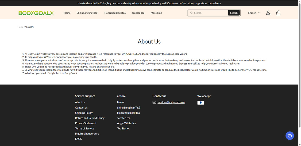Open Privacy Statement footer link
The height and width of the screenshot is (146, 301).
coord(86,123)
